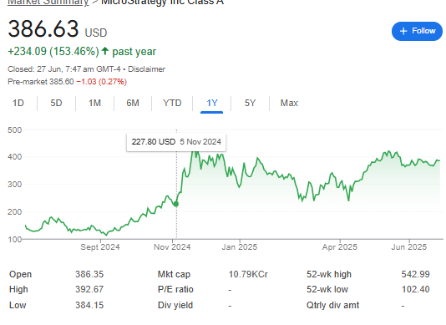Image resolution: width=446 pixels, height=325 pixels.
Task: Click the 52-wk low value 102.40
Action: [415, 289]
